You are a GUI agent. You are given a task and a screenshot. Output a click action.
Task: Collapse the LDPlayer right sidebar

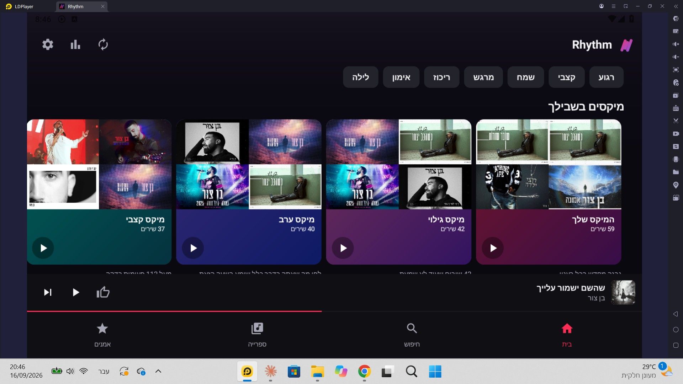click(x=676, y=6)
